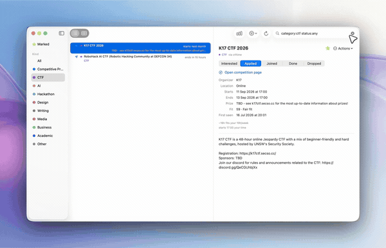Select the Business category
Viewport: 386px width, 248px height.
(x=48, y=127)
